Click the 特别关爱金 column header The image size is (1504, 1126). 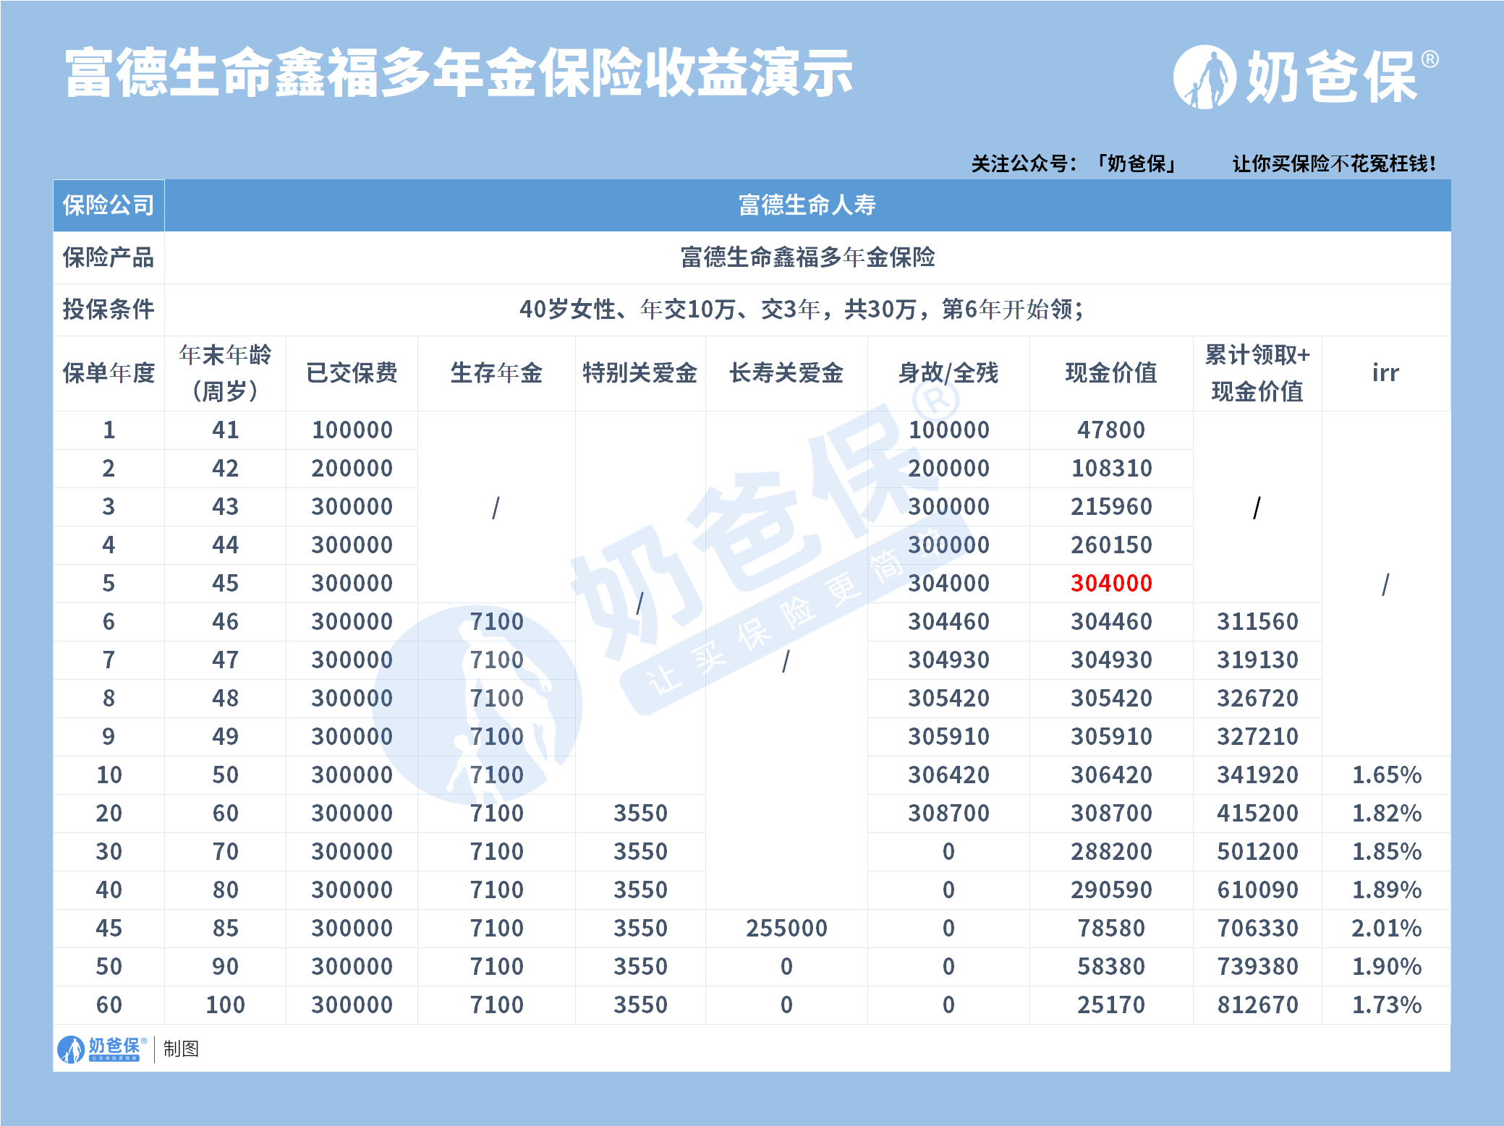click(x=640, y=373)
